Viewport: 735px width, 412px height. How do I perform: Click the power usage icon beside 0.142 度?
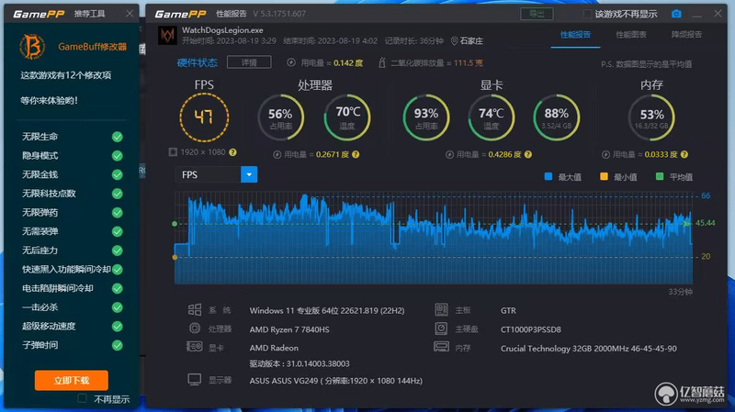[x=291, y=62]
